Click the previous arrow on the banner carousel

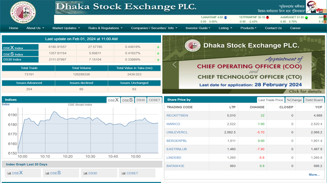point(175,65)
